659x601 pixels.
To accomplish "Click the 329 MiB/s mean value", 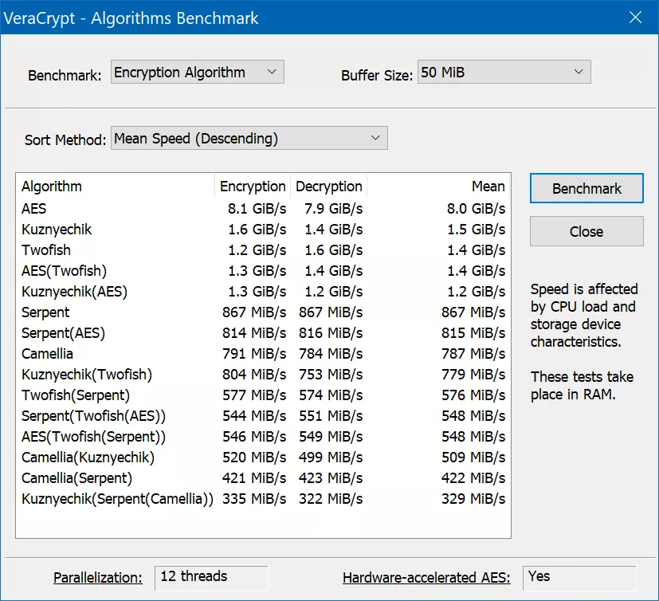I will pos(473,498).
